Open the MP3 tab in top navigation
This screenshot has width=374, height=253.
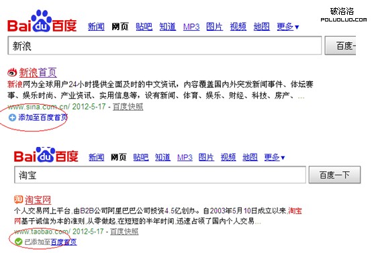point(191,27)
